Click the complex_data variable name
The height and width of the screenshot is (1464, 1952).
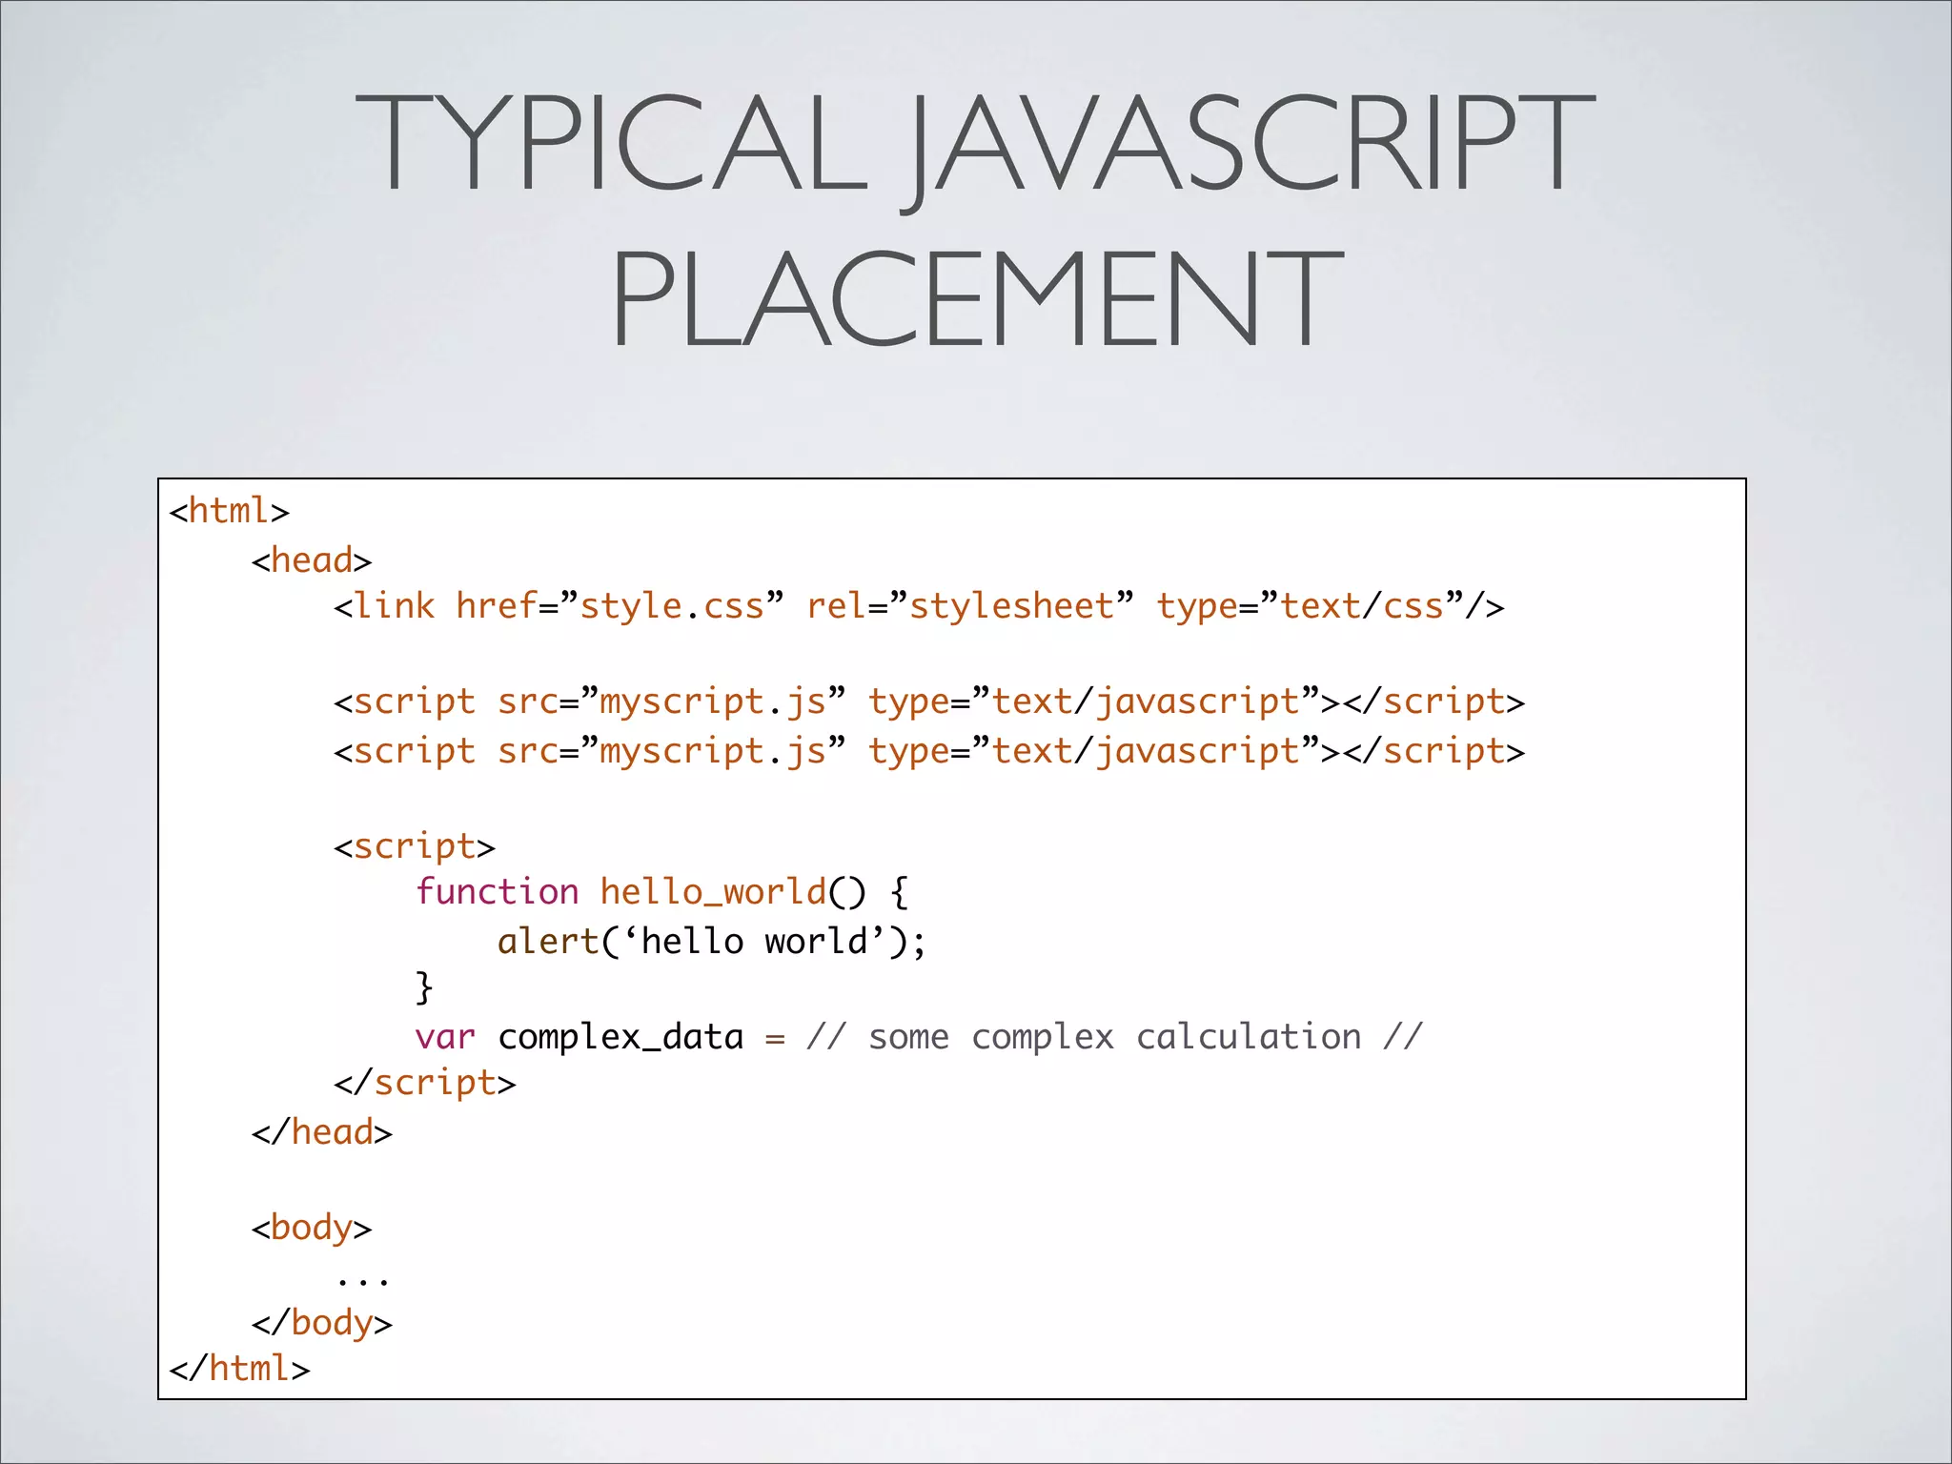[x=620, y=1037]
